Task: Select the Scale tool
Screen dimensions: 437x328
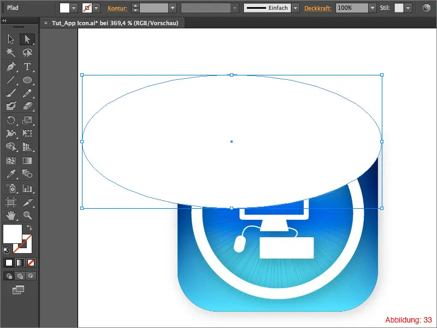Action: click(27, 120)
